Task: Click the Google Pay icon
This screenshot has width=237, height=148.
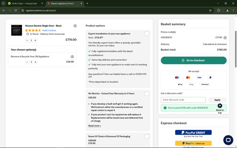Action: [x=191, y=84]
